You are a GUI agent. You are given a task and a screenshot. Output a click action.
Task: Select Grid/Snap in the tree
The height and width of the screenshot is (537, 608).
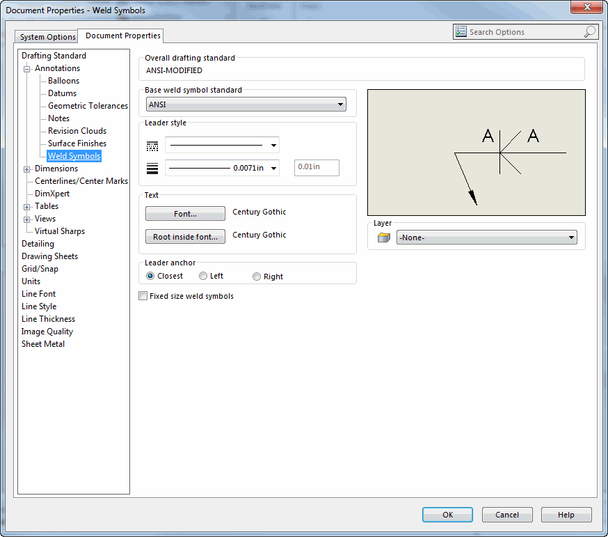pyautogui.click(x=40, y=269)
